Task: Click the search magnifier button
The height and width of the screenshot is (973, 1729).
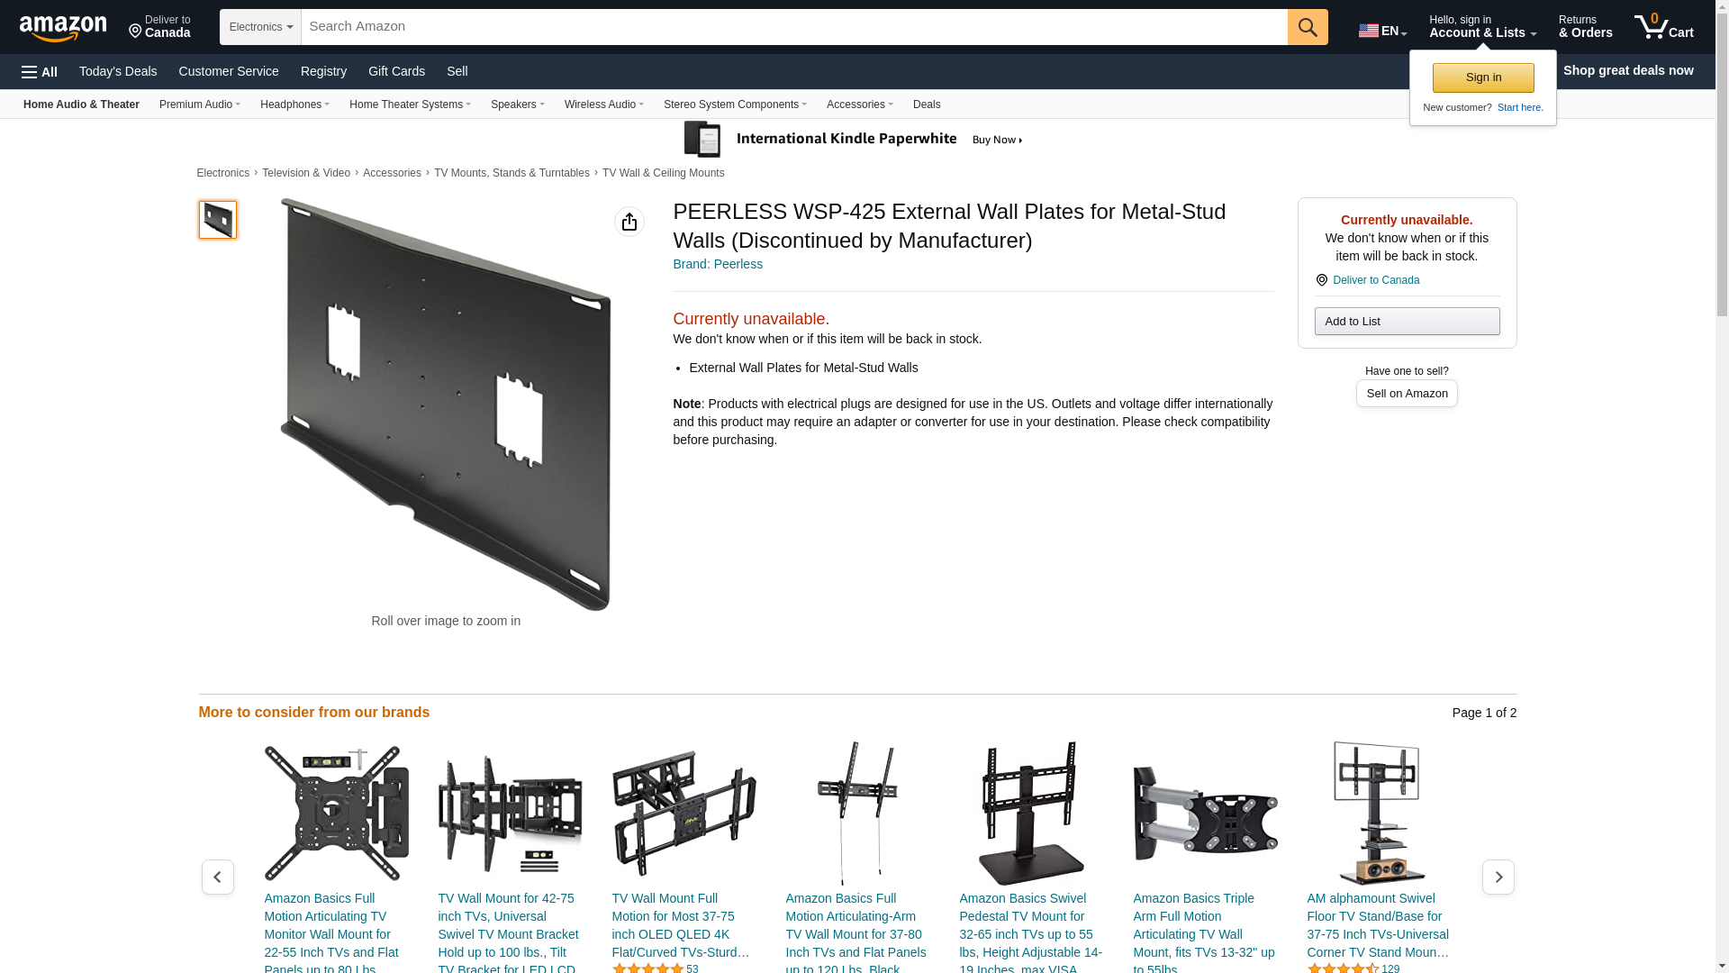Action: click(x=1308, y=27)
